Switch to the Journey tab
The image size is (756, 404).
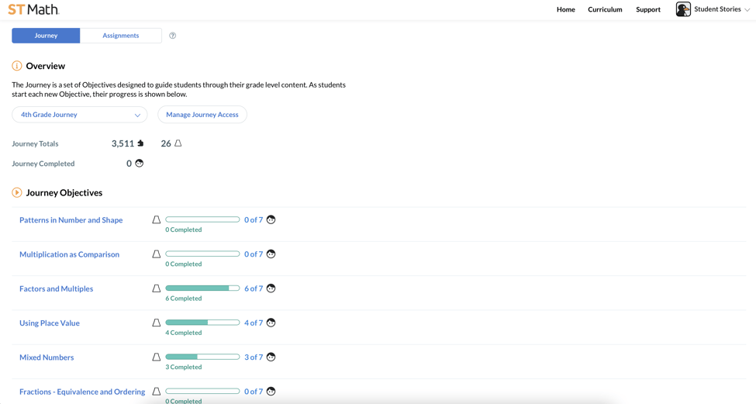click(46, 36)
